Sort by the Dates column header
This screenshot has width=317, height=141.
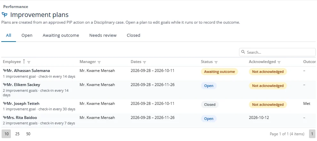136,62
